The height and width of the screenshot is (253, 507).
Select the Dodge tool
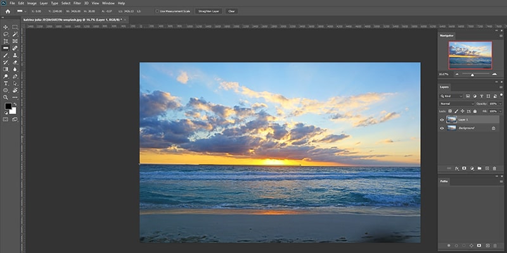click(6, 77)
